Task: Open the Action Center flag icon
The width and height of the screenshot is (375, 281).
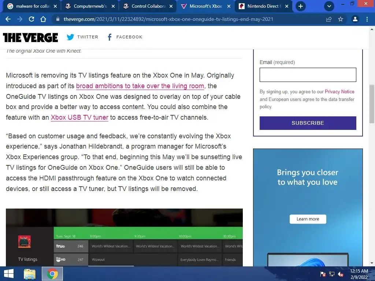Action: (323, 274)
